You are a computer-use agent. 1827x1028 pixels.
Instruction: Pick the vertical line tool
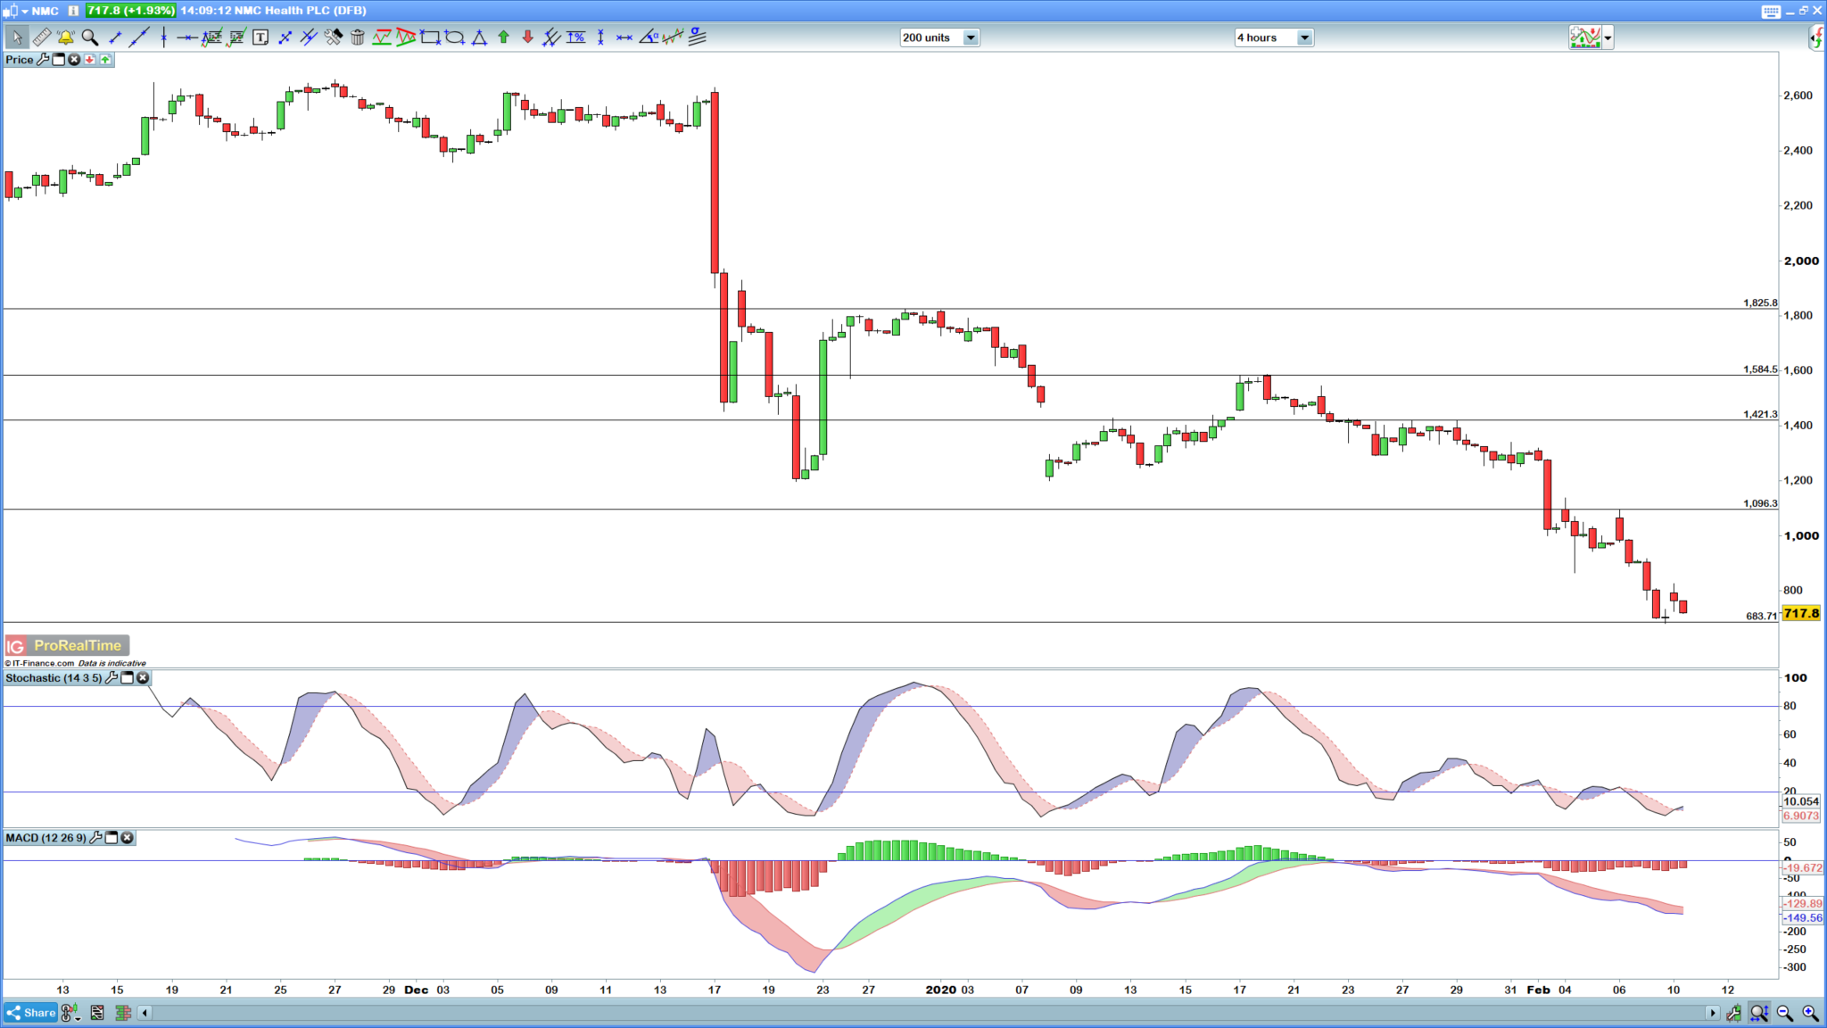click(x=163, y=37)
